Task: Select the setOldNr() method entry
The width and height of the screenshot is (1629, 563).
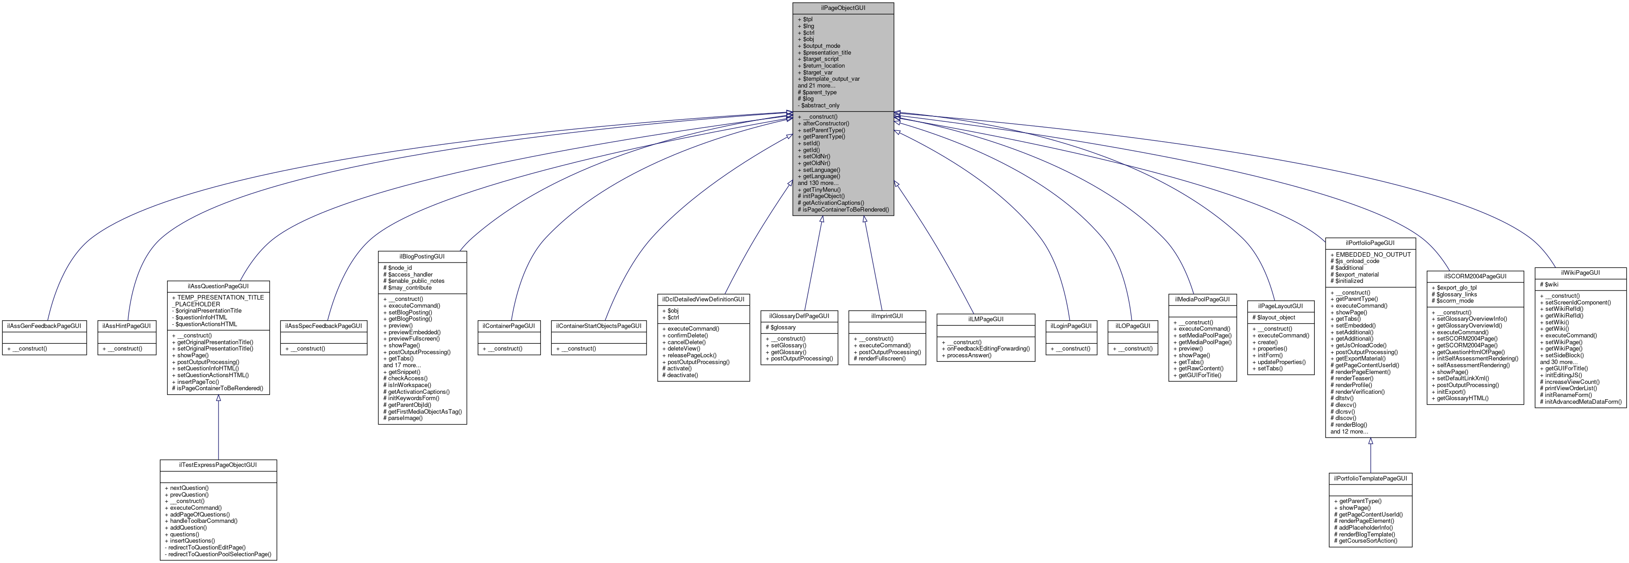Action: pos(814,156)
